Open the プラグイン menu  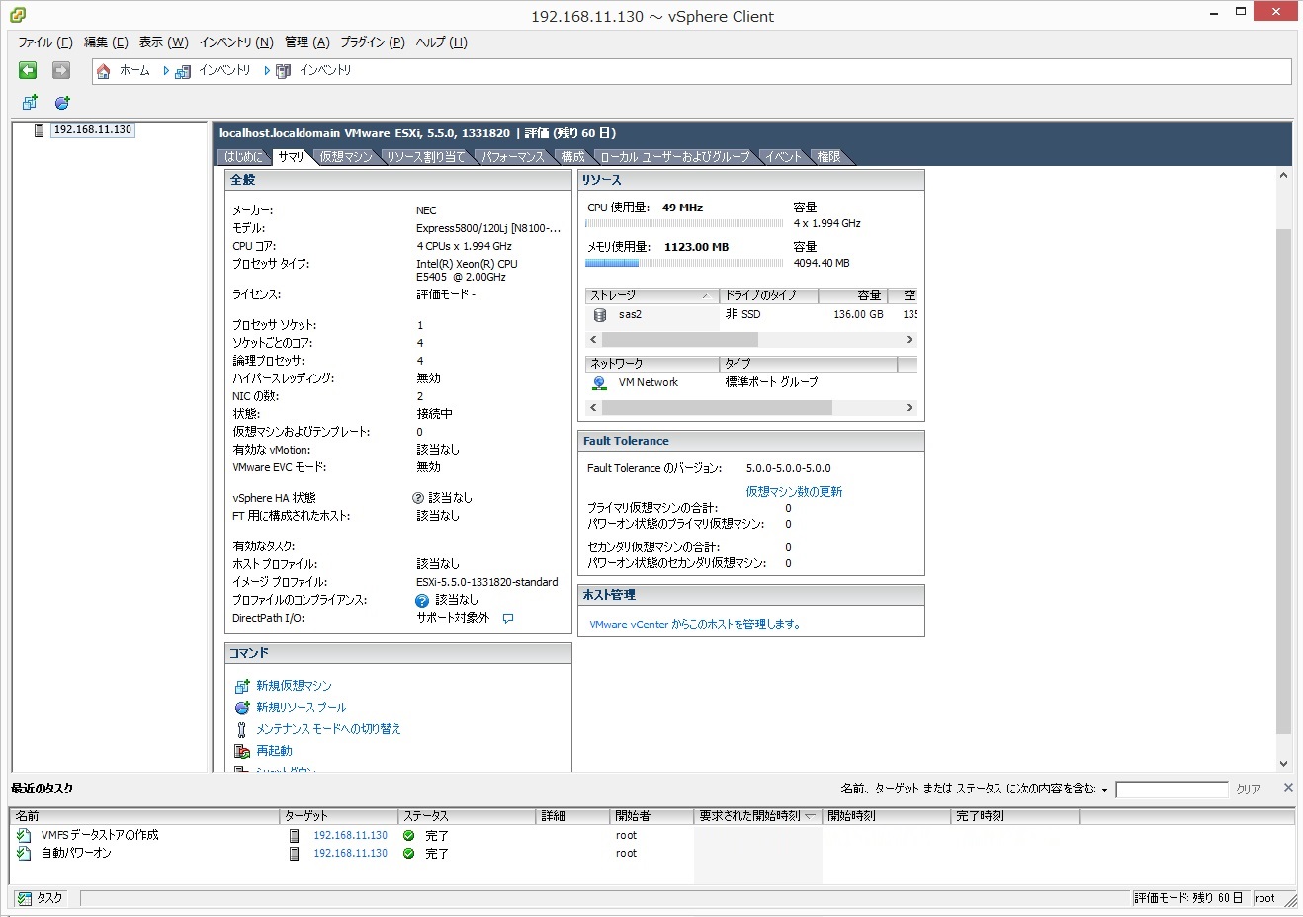point(373,42)
